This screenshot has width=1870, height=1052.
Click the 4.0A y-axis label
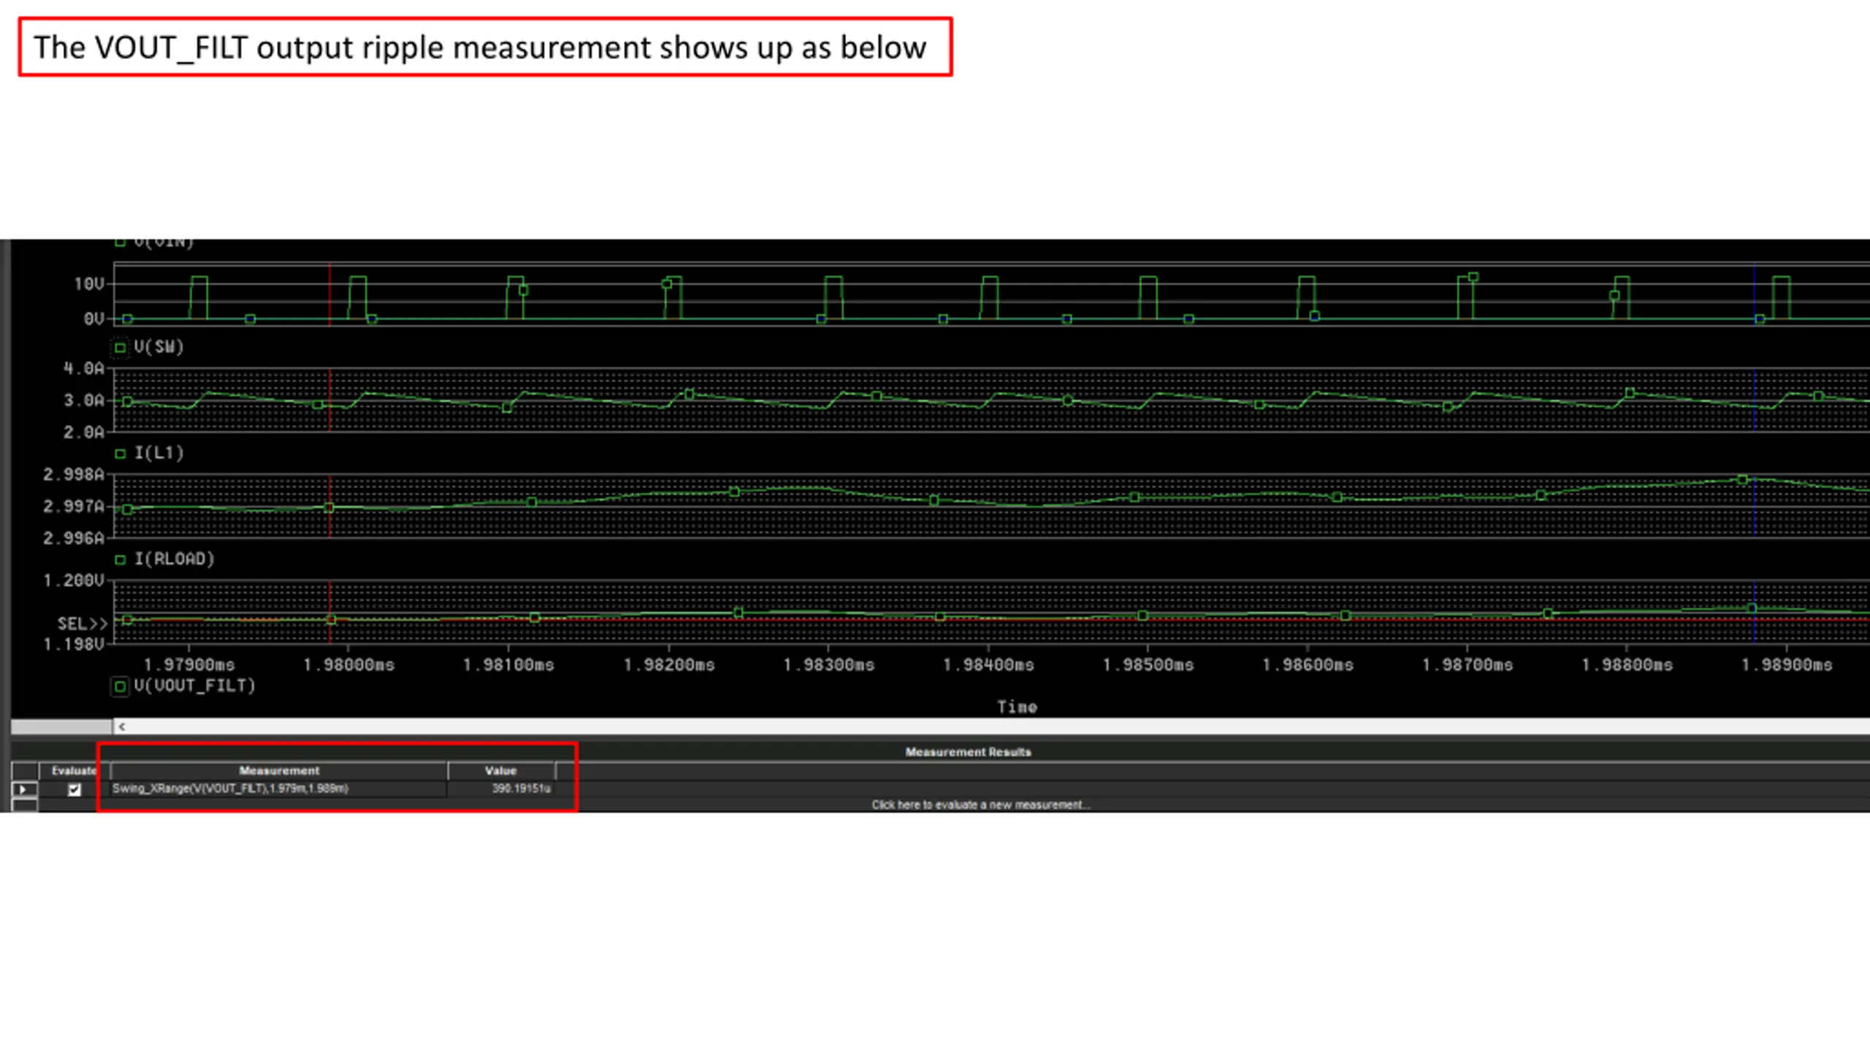[83, 368]
